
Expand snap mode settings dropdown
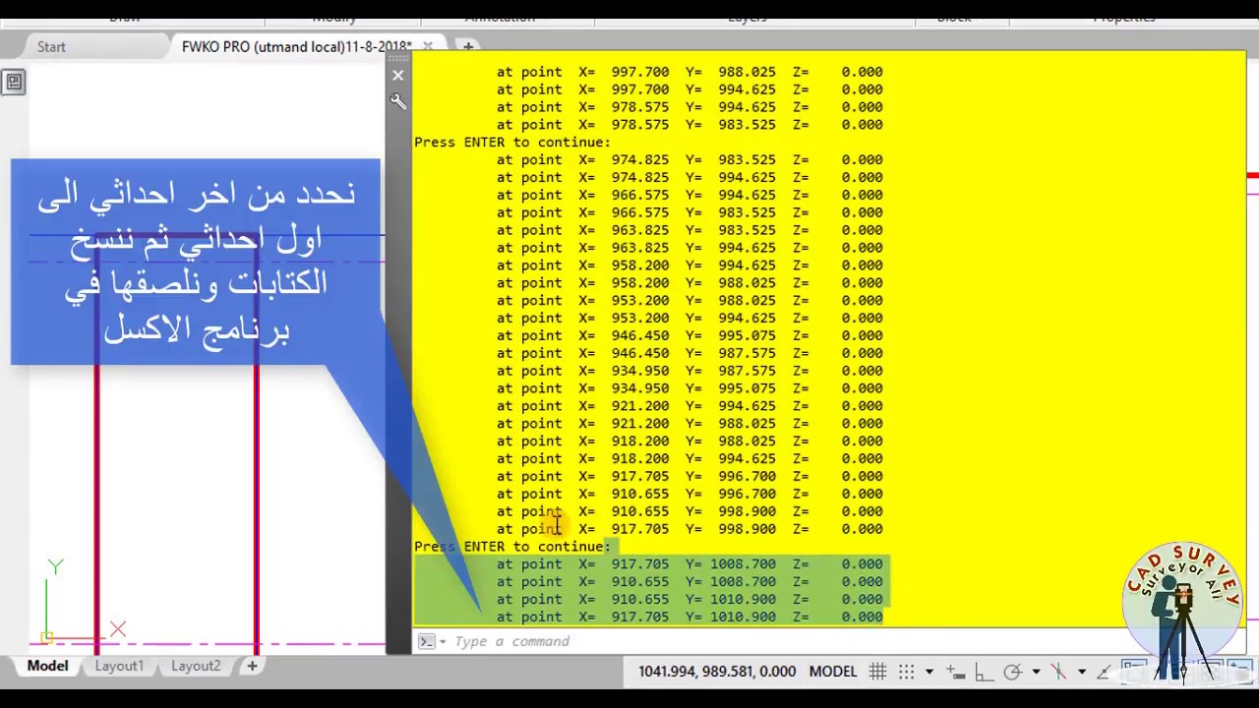[929, 672]
